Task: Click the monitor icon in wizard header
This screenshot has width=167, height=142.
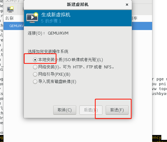Action: click(32, 17)
